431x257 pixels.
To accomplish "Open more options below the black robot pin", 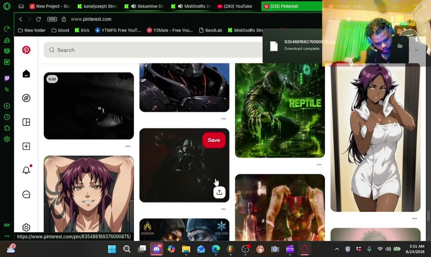I will [x=223, y=119].
